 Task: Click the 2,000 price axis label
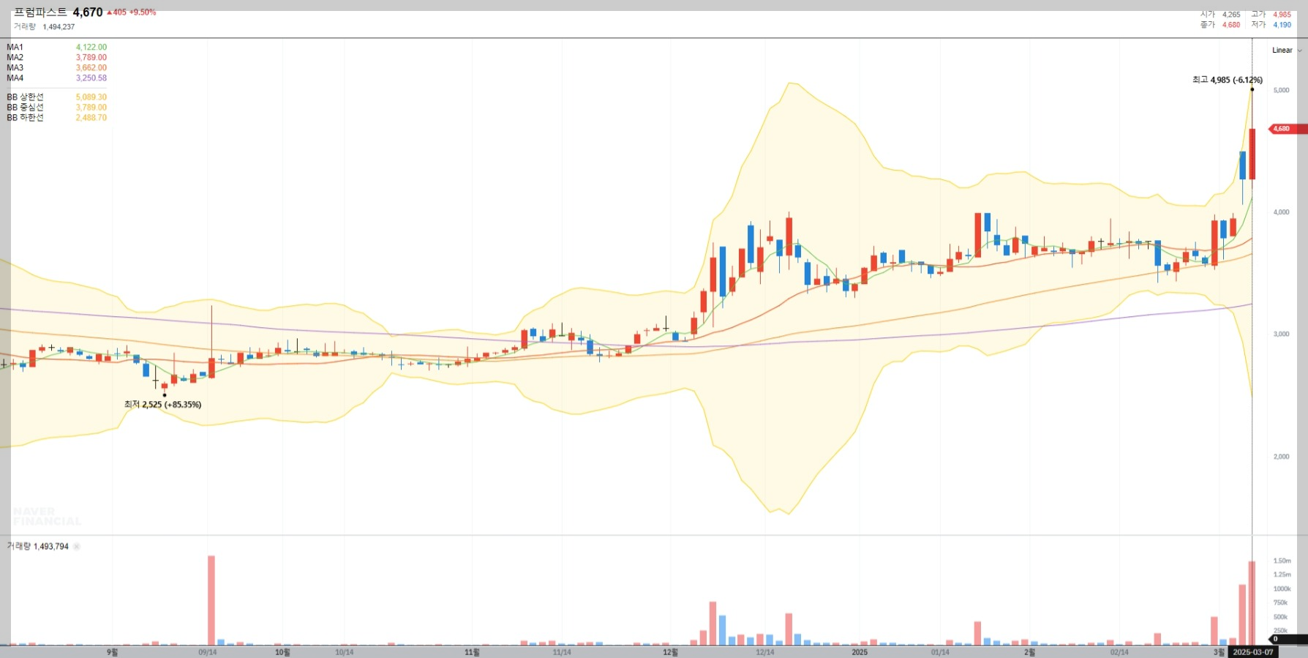[1281, 456]
